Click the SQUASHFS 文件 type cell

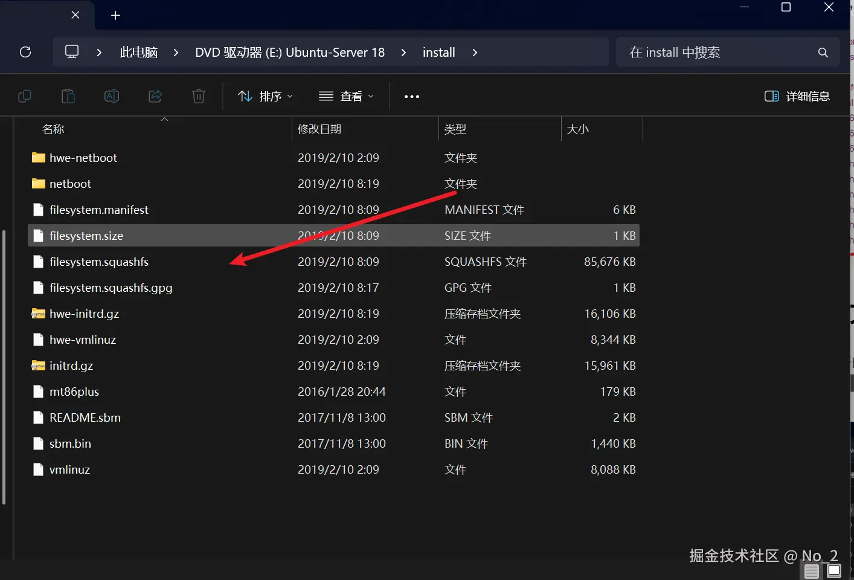pos(486,262)
